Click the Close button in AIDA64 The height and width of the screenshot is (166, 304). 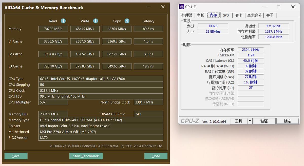point(156,156)
